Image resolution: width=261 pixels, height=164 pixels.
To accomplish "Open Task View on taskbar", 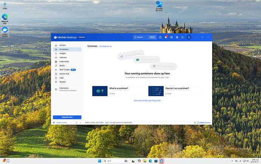I will [133, 161].
